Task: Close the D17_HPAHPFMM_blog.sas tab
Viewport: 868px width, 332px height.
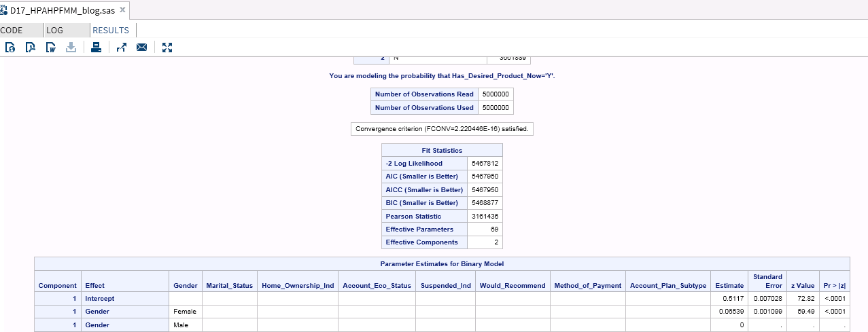Action: tap(122, 11)
